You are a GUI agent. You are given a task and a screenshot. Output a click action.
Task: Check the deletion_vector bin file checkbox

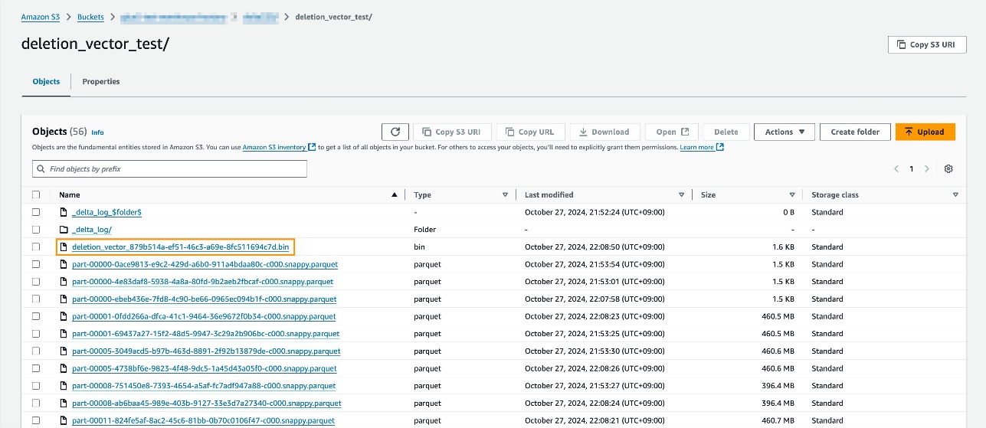(x=36, y=247)
